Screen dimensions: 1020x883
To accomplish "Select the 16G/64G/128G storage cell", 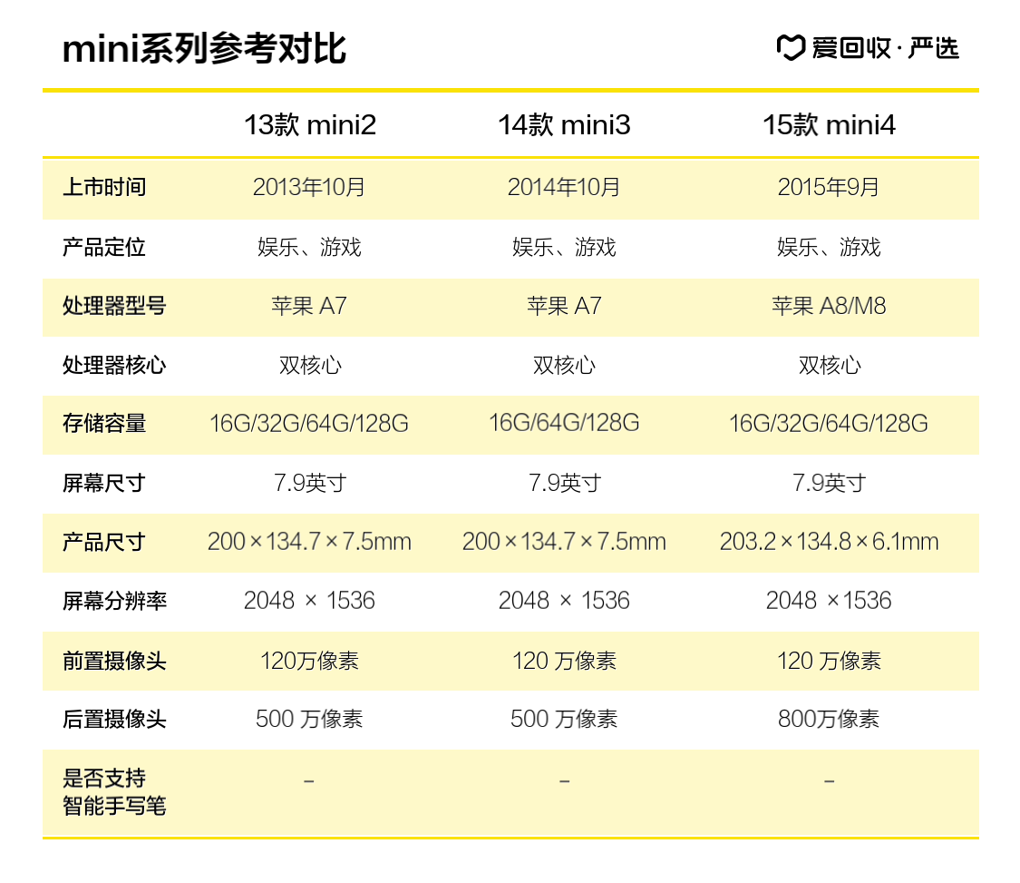I will [x=564, y=423].
